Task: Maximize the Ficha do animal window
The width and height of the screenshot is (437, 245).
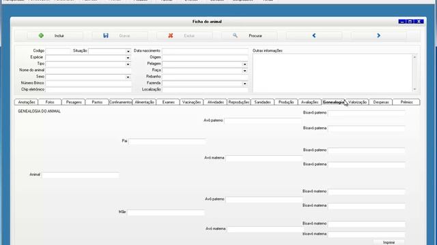Action: [x=410, y=21]
